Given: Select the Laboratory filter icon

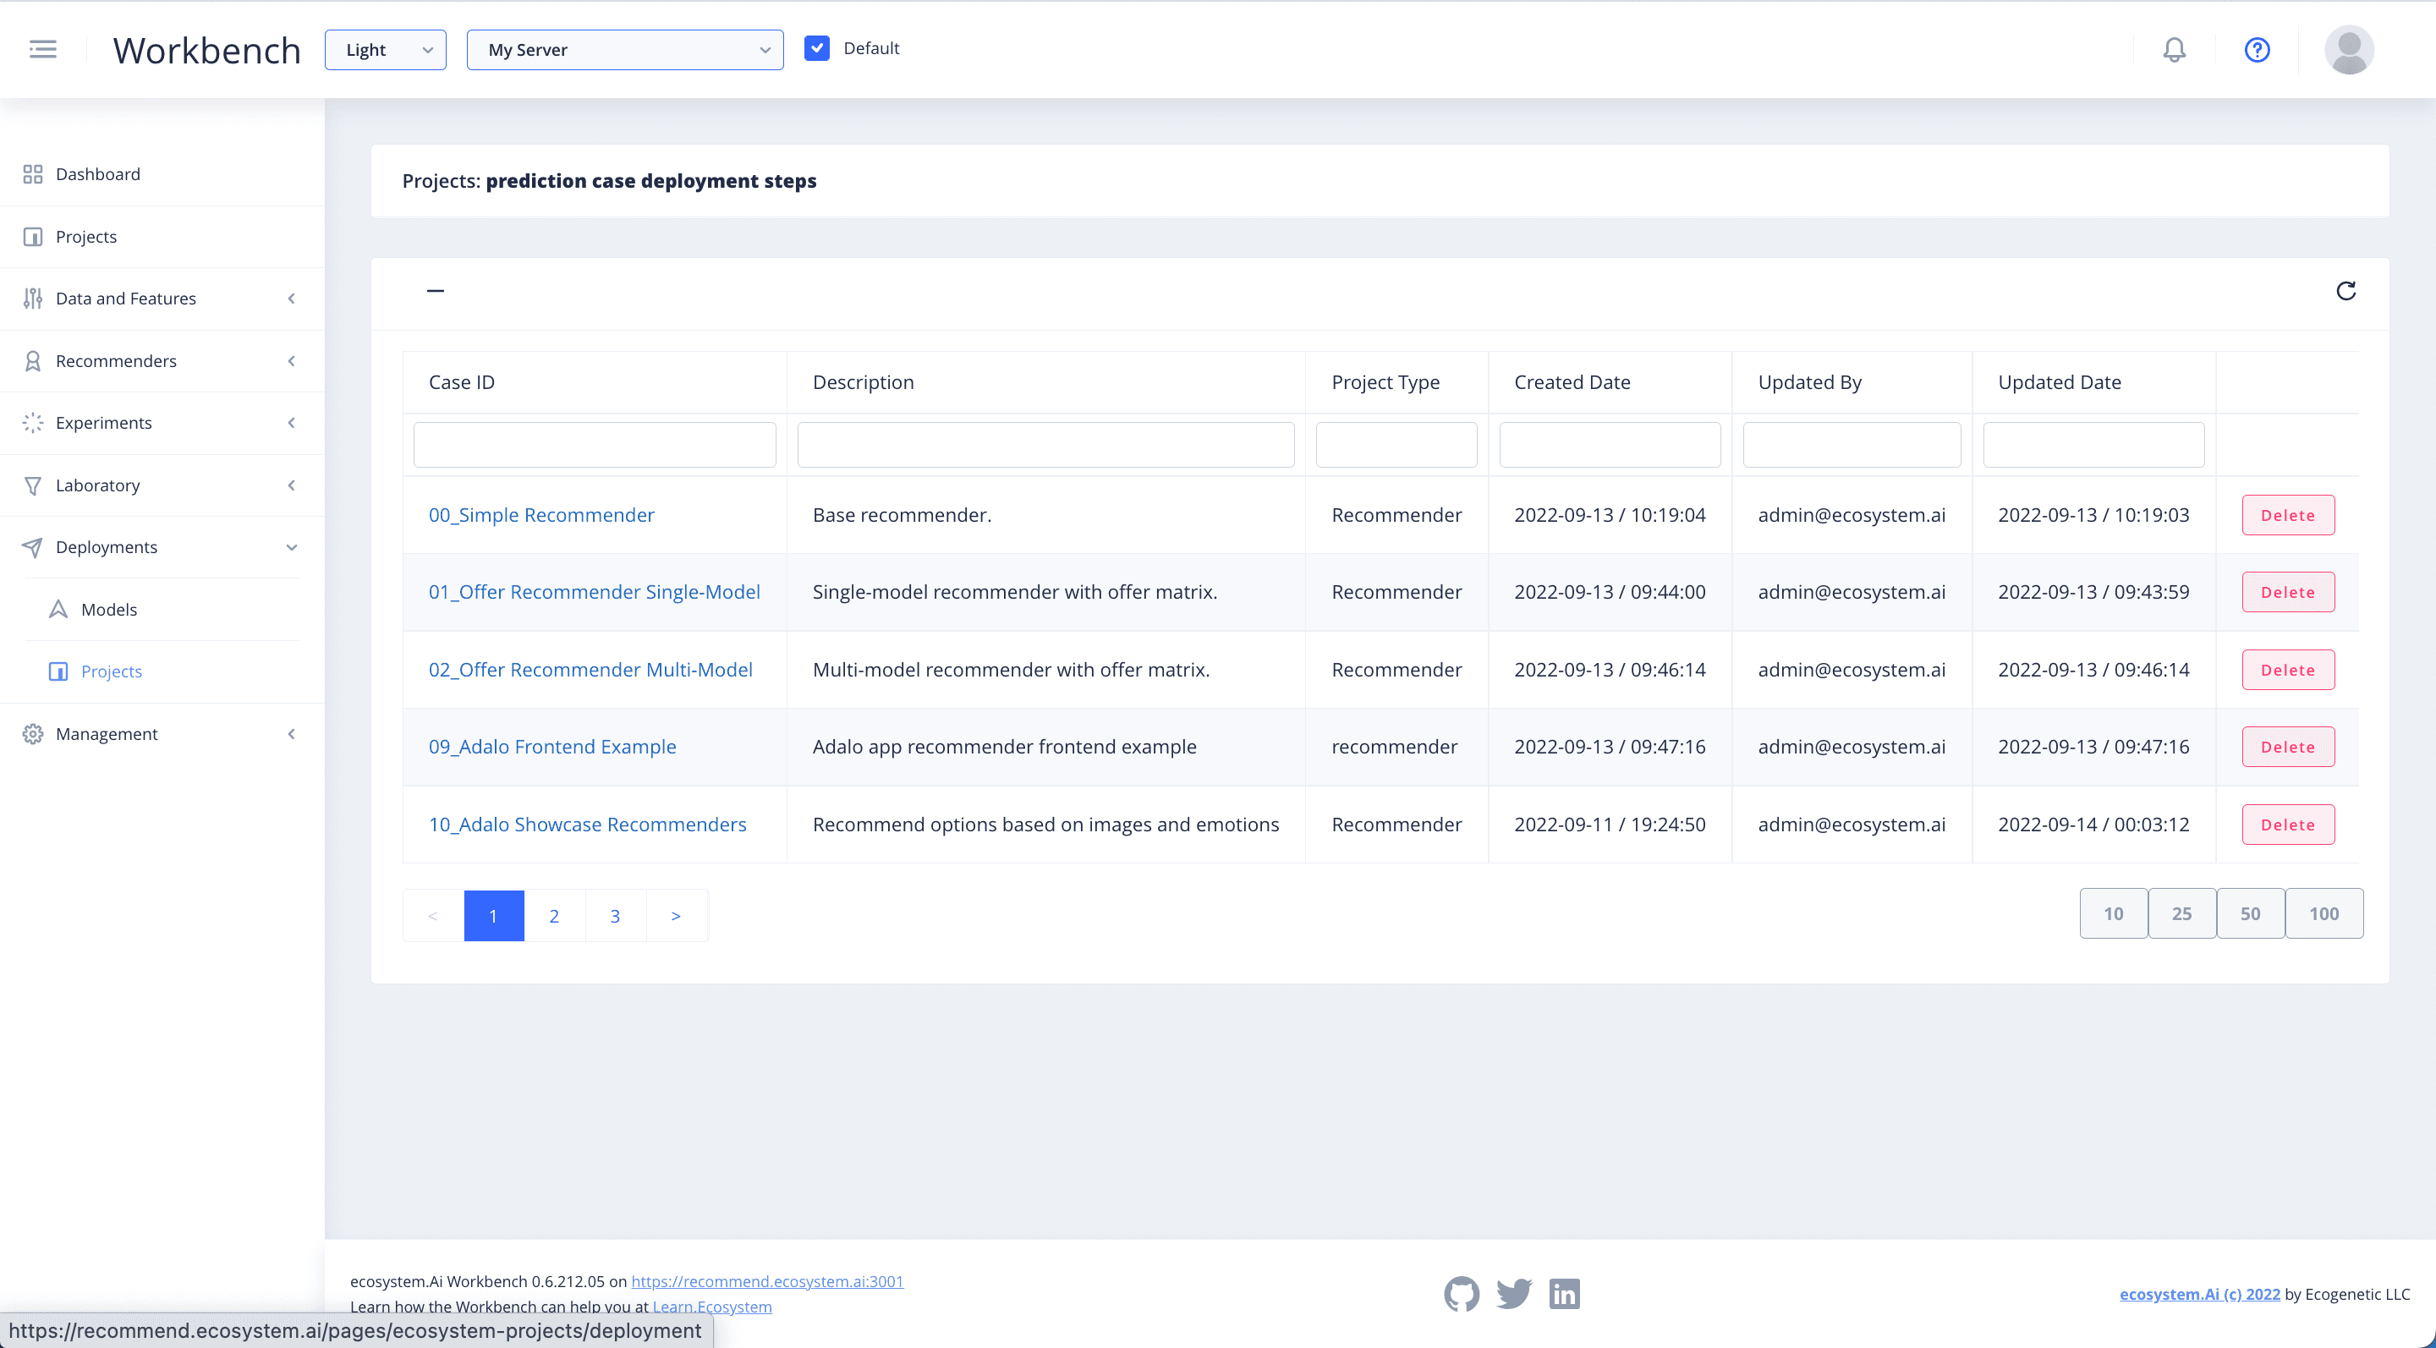Looking at the screenshot, I should (32, 485).
